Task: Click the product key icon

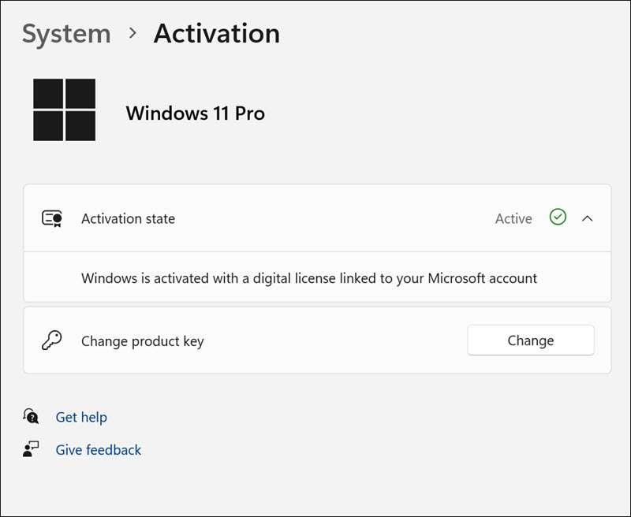Action: [x=51, y=340]
